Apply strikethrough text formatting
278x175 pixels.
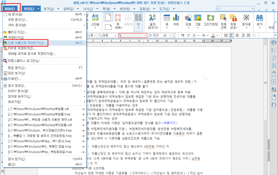(x=203, y=35)
